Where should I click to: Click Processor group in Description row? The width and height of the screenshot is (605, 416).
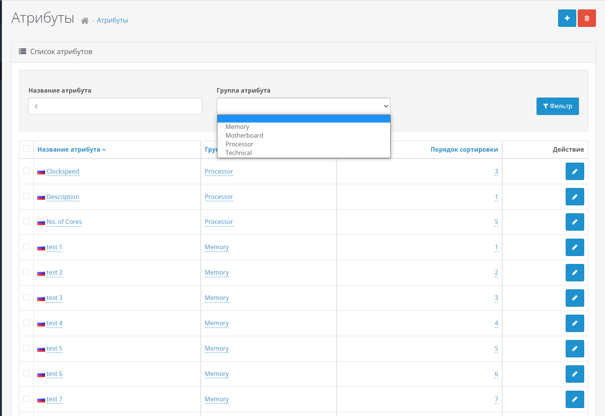(219, 197)
